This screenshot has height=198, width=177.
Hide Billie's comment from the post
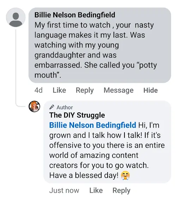point(151,90)
